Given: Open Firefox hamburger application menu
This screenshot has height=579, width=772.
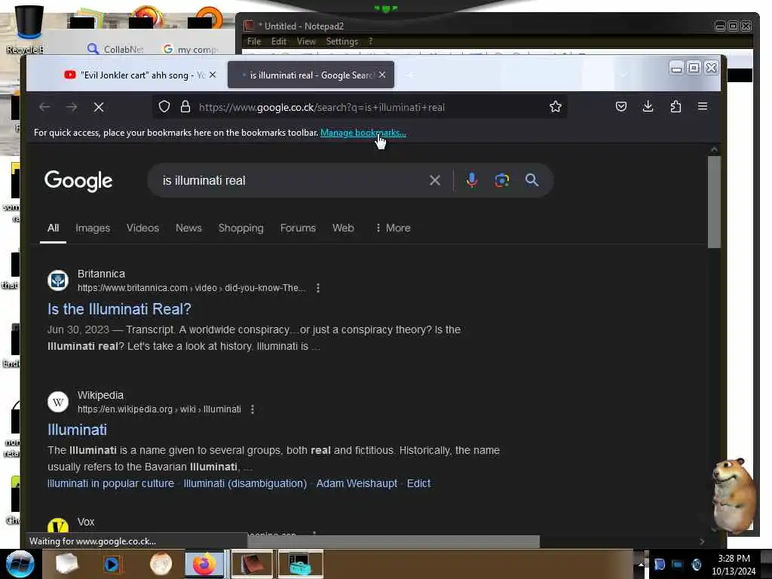Looking at the screenshot, I should [703, 106].
